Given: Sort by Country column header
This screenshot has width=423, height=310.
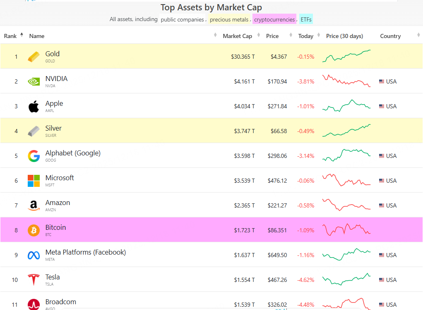Looking at the screenshot, I should [390, 36].
